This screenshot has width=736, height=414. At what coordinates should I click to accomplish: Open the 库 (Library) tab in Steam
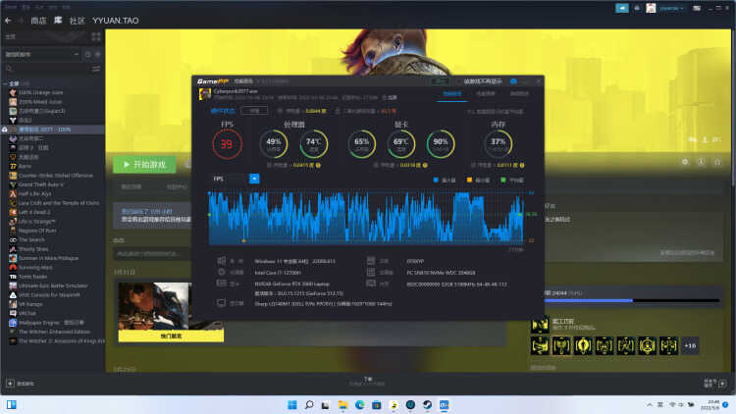tap(58, 21)
